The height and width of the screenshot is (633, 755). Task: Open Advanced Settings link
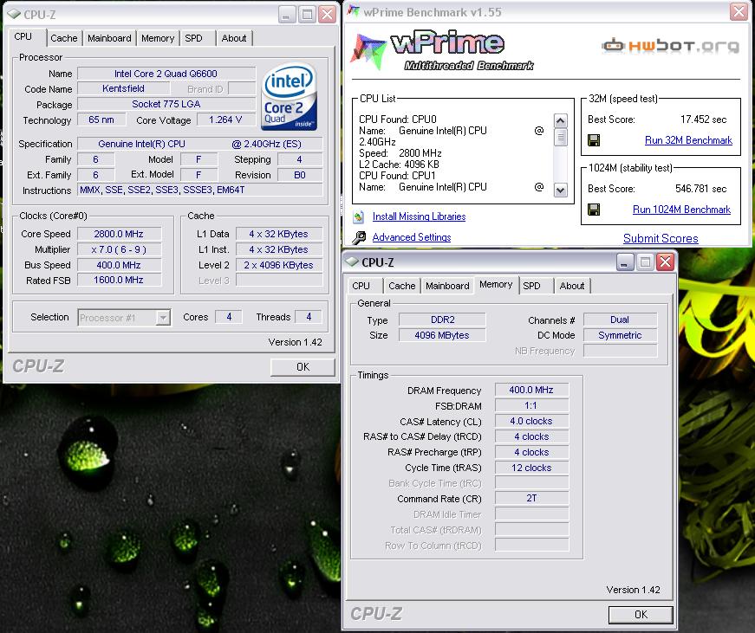pyautogui.click(x=412, y=237)
